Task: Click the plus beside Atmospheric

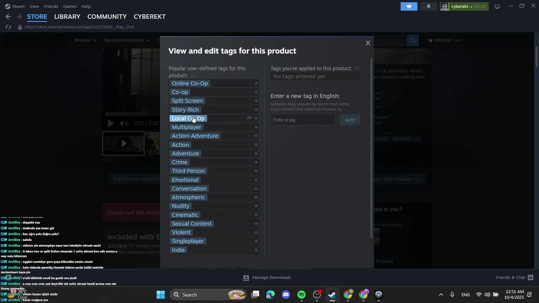Action: click(256, 197)
